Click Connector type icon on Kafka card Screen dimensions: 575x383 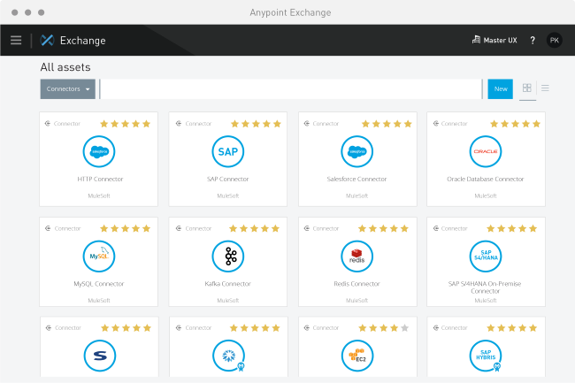point(179,228)
